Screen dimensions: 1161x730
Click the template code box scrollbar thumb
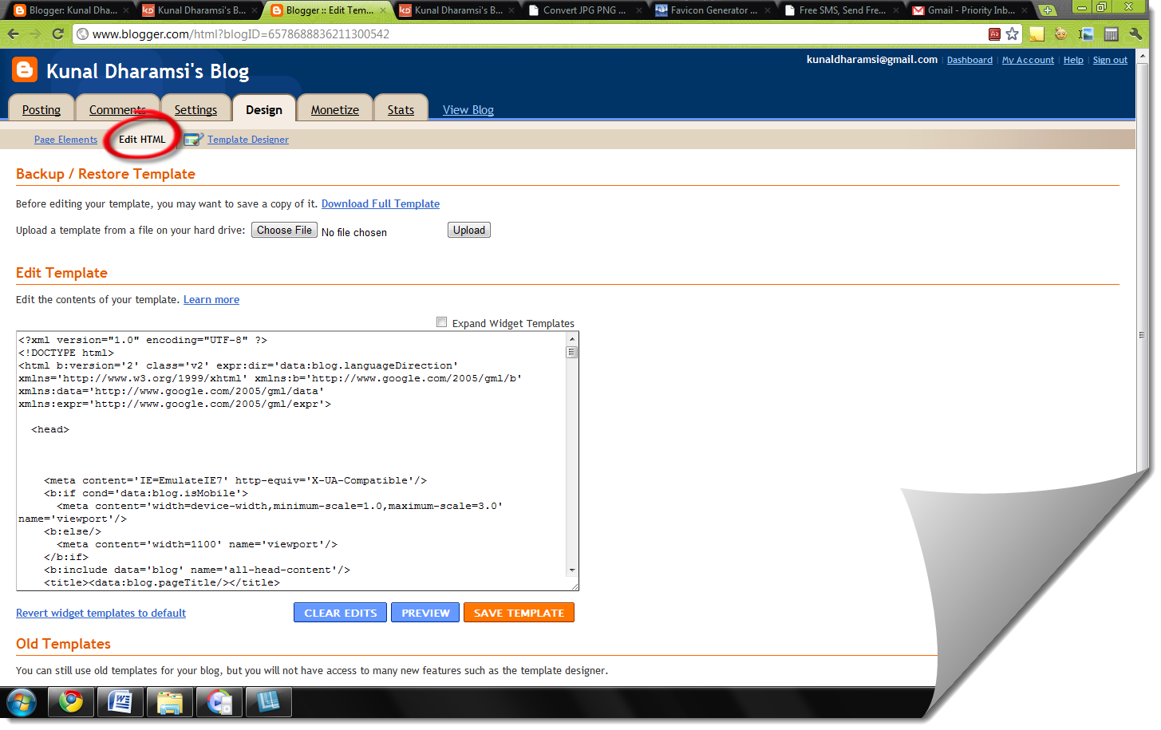pyautogui.click(x=571, y=352)
